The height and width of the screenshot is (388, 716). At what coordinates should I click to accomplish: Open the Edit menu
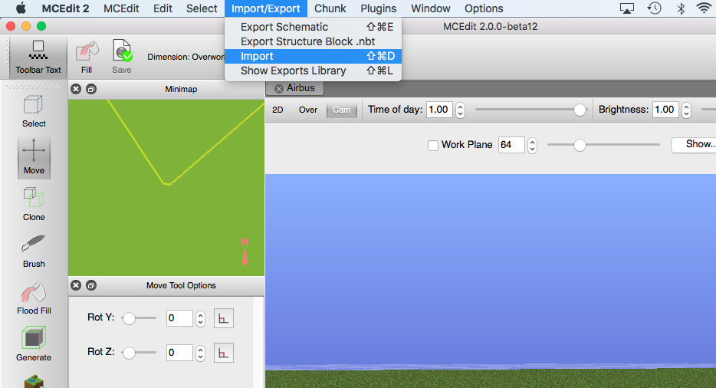pyautogui.click(x=163, y=8)
